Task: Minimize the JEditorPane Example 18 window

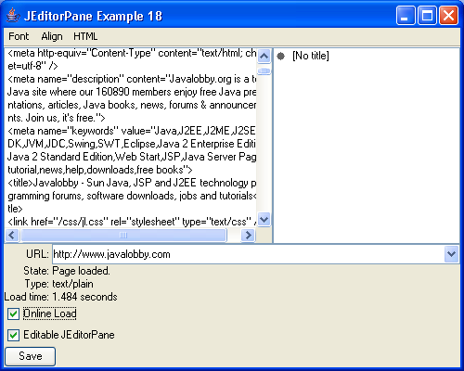Action: 406,15
